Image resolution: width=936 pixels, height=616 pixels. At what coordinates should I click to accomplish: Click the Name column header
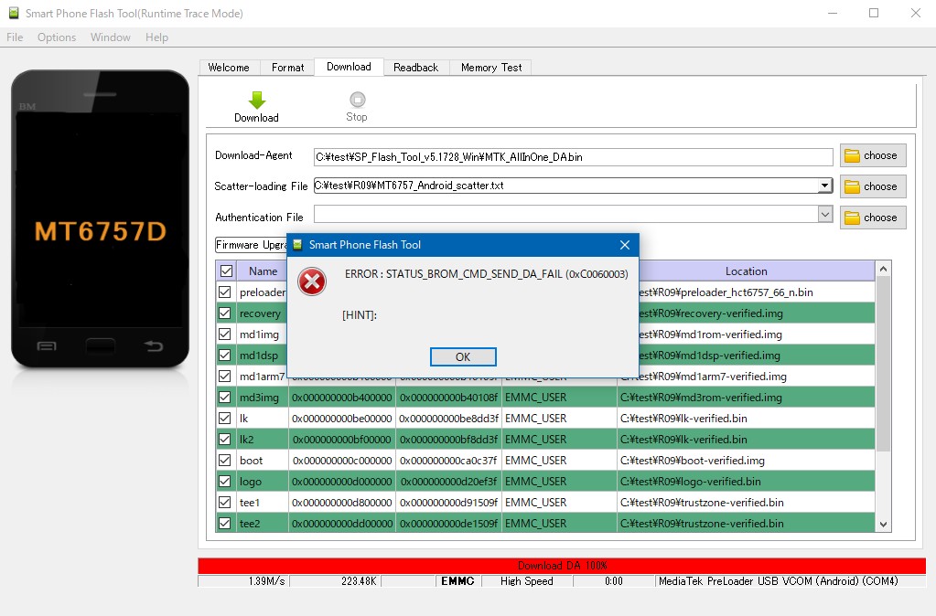click(263, 271)
